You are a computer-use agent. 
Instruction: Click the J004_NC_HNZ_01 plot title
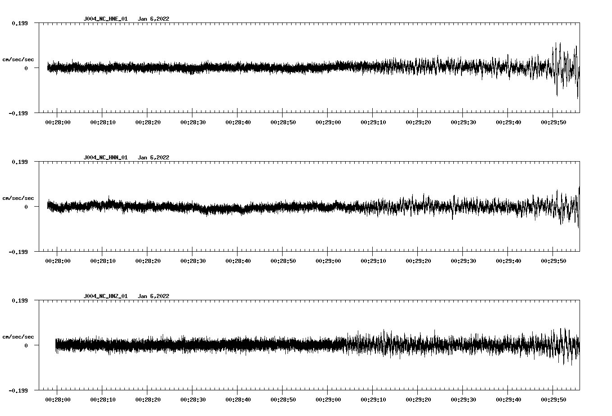coord(105,296)
